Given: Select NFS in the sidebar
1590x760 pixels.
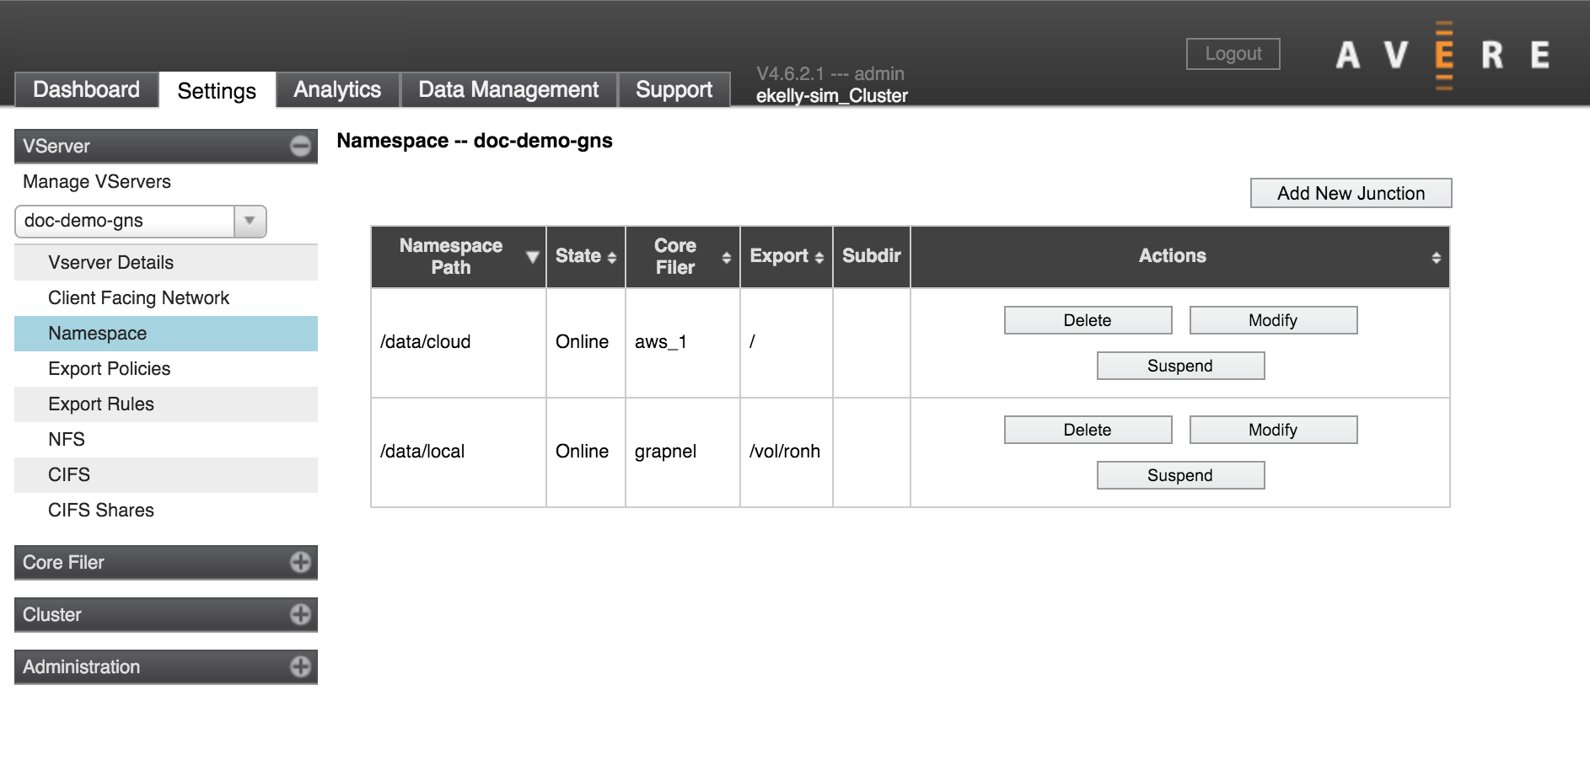Looking at the screenshot, I should [166, 440].
